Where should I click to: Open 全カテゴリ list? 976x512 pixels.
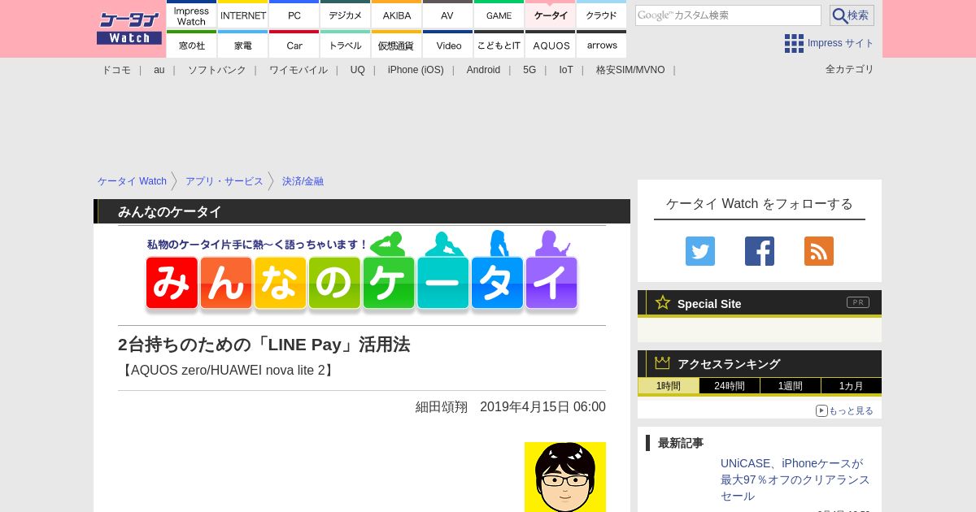849,69
